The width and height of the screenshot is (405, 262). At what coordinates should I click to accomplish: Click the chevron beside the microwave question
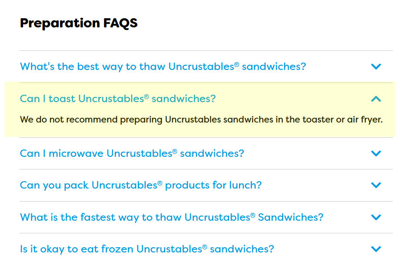click(376, 153)
